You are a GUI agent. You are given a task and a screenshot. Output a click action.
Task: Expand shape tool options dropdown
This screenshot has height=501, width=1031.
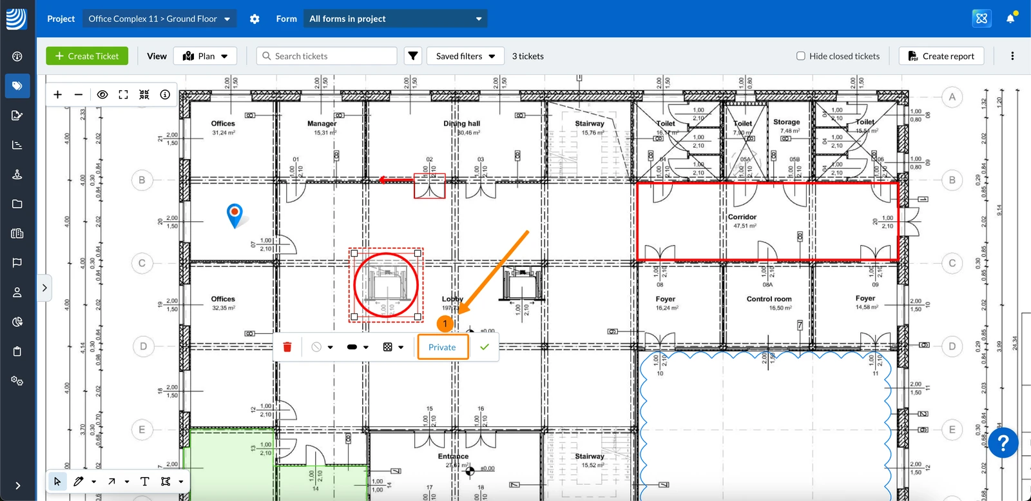click(x=181, y=482)
